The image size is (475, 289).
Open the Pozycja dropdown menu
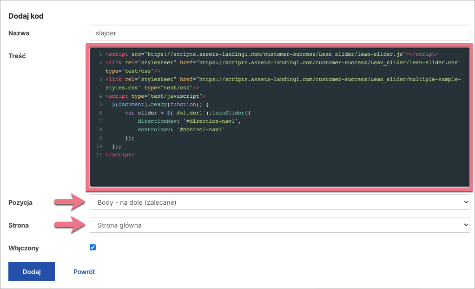pos(279,202)
